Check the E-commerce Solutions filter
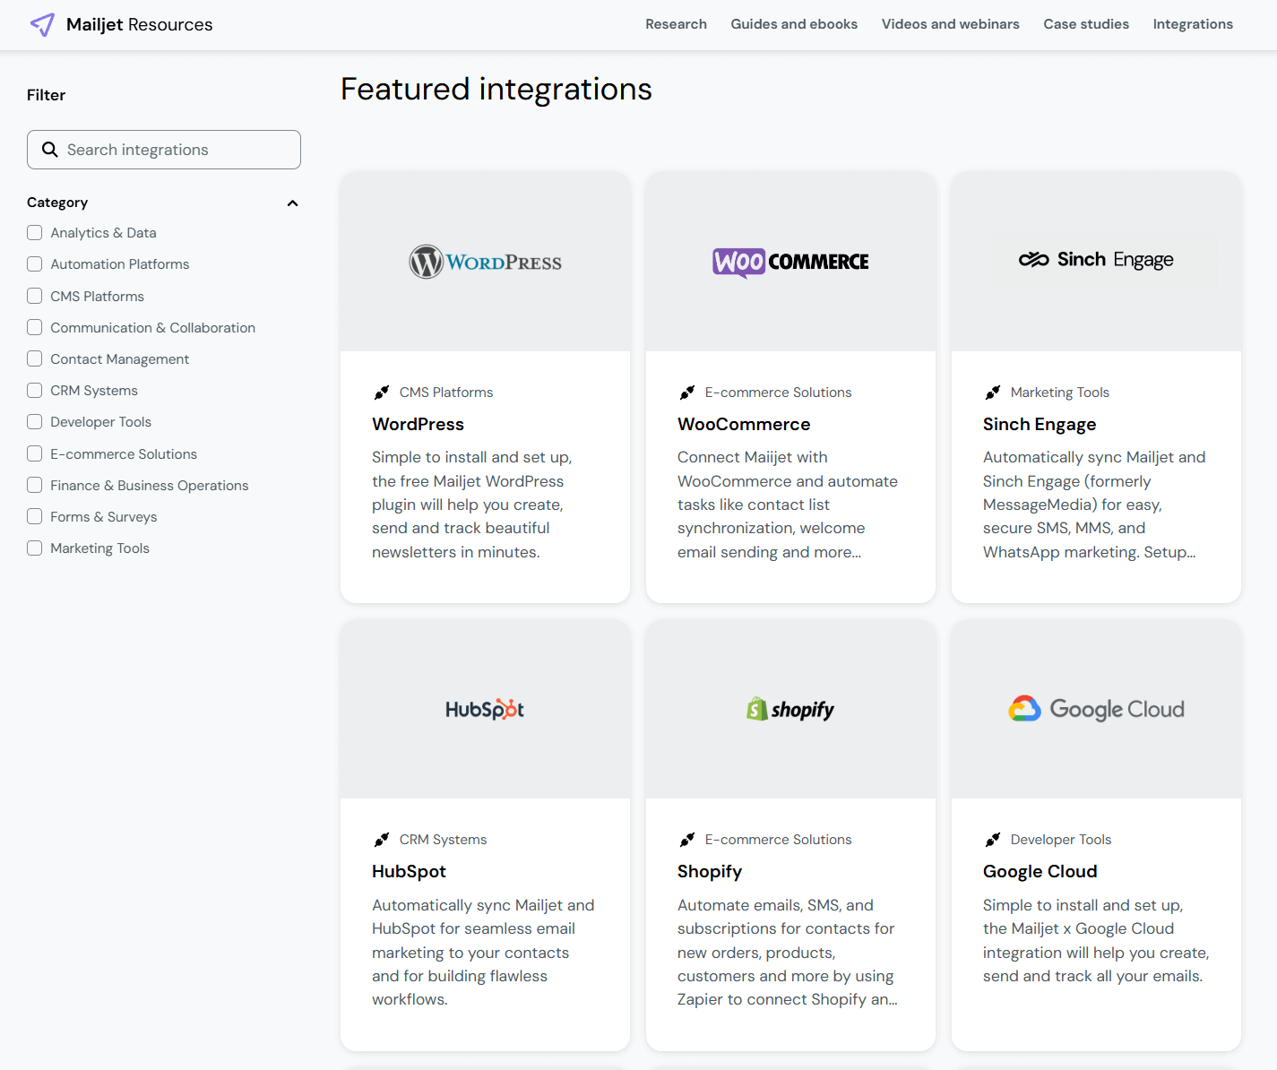Viewport: 1277px width, 1070px height. [34, 453]
